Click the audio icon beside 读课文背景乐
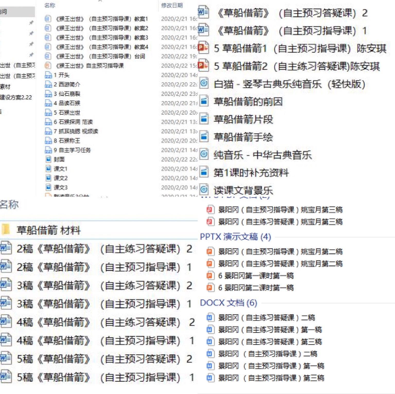Image resolution: width=395 pixels, height=394 pixels. coord(204,190)
